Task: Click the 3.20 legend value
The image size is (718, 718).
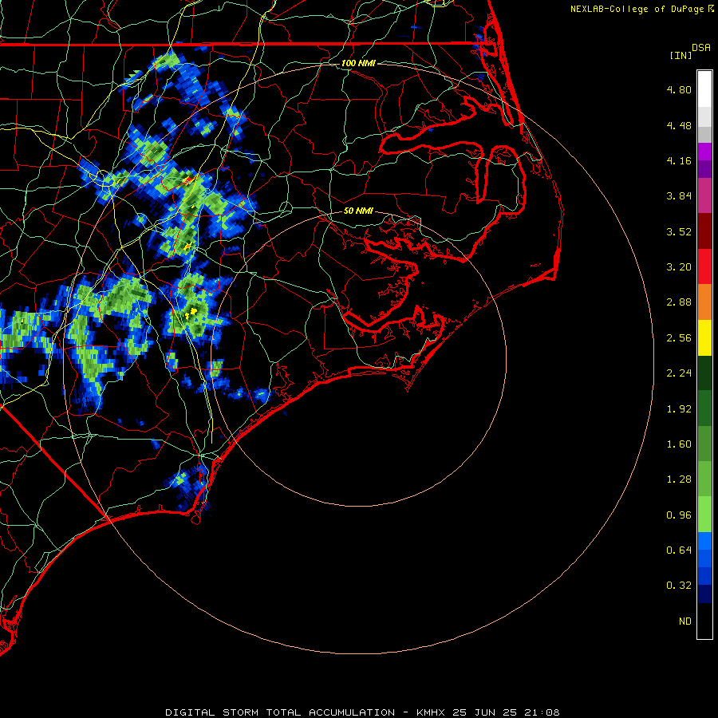Action: point(679,267)
